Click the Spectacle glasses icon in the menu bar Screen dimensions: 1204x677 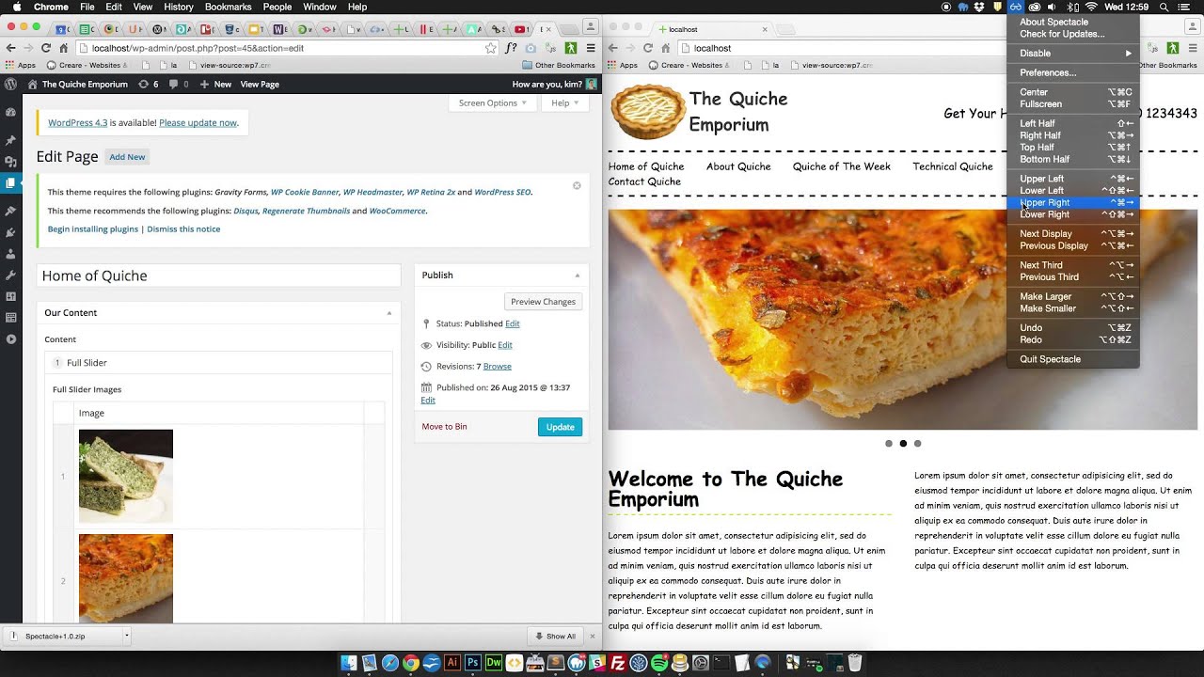coord(1015,7)
